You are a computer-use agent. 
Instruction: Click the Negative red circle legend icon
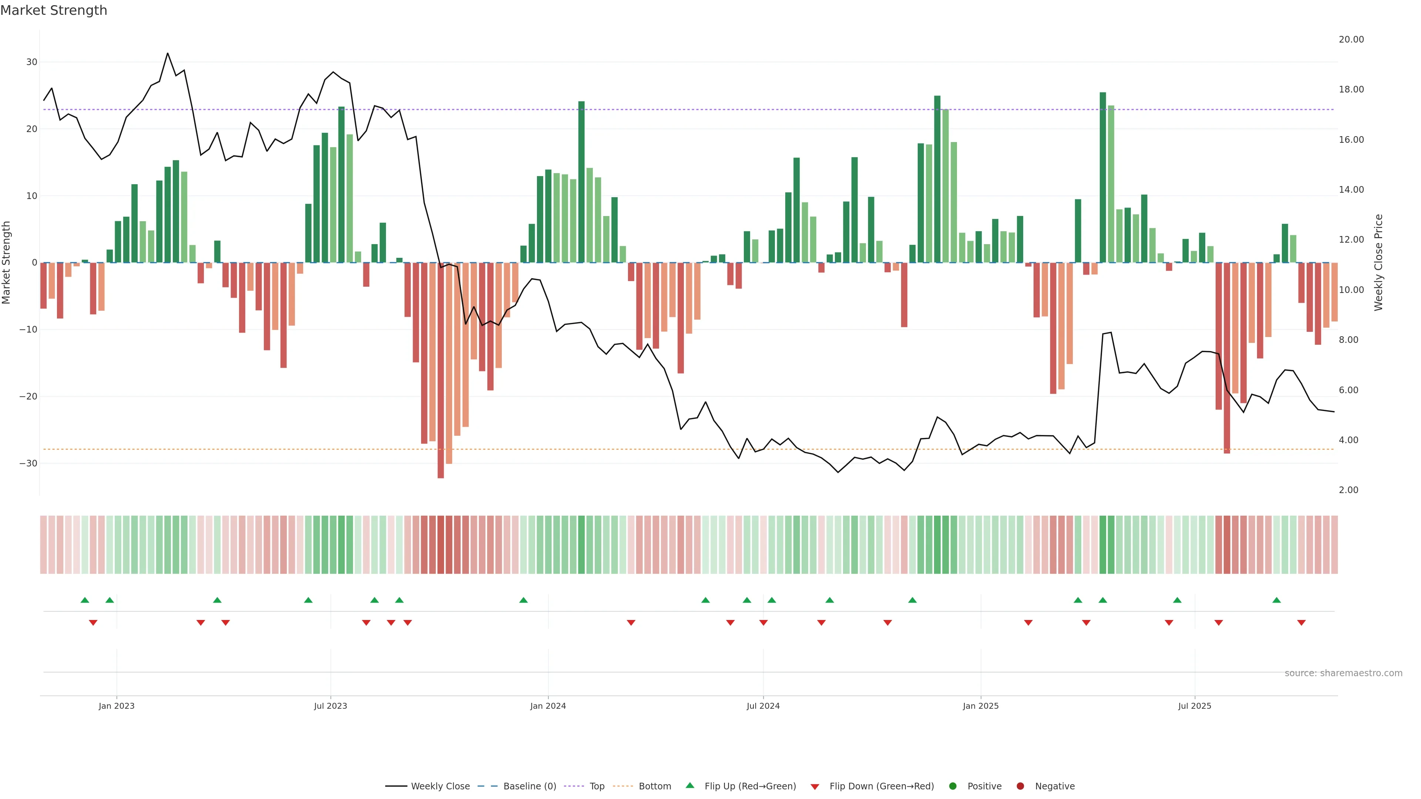pyautogui.click(x=1020, y=786)
